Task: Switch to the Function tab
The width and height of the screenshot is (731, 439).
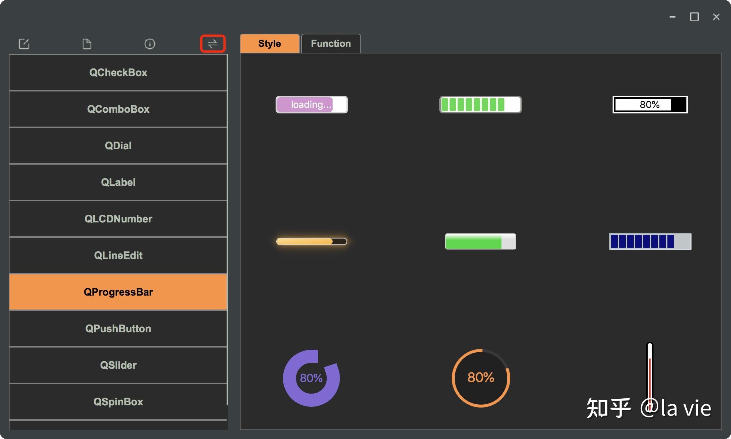Action: (330, 43)
